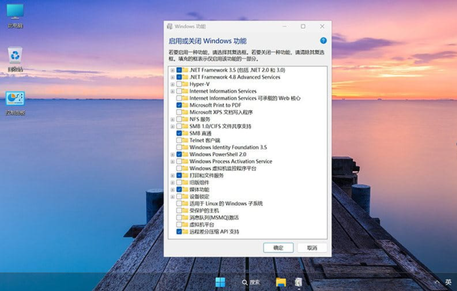Confirm changes with the 确定 button
The image size is (457, 291).
[x=278, y=248]
